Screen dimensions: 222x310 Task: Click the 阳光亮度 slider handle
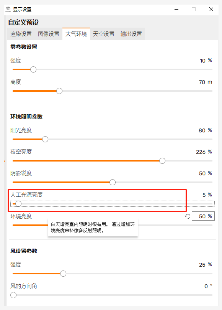click(45, 139)
